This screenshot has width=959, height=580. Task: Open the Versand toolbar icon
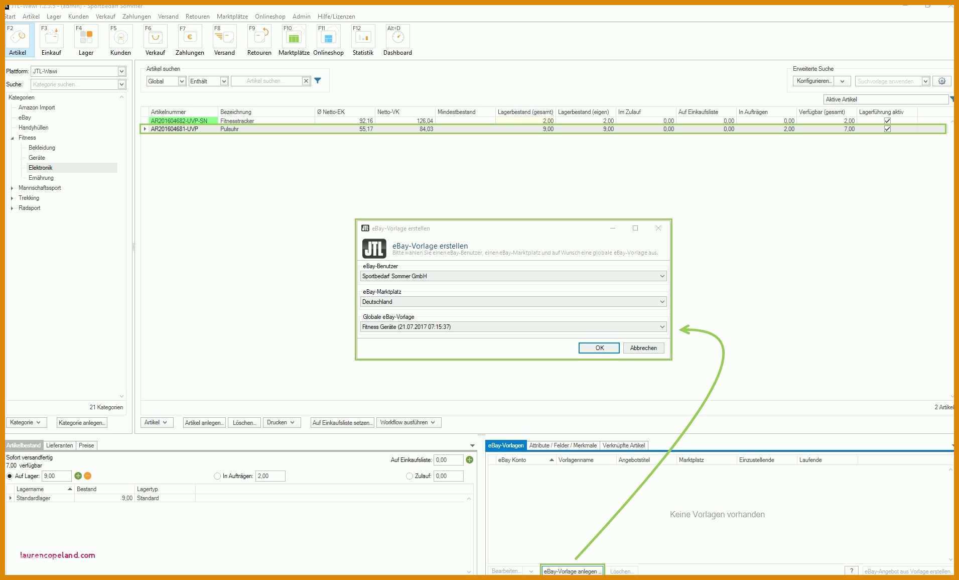[x=224, y=40]
